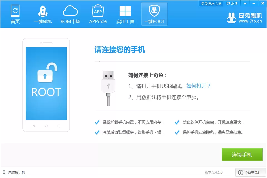Screen dimensions: 267x178
Task: Expand the dropdown arrow in the title bar
Action: click(245, 3)
